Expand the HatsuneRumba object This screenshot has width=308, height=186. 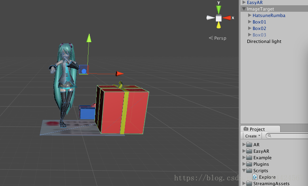click(250, 15)
